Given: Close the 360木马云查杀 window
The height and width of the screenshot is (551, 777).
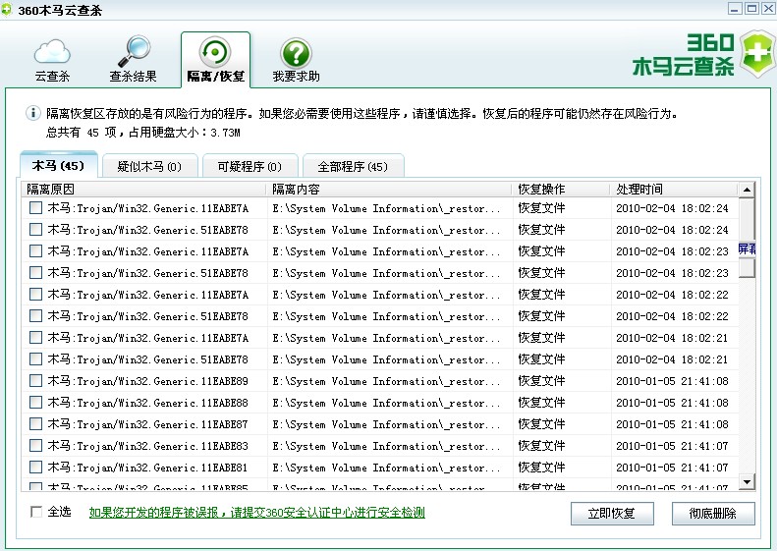Looking at the screenshot, I should point(768,9).
